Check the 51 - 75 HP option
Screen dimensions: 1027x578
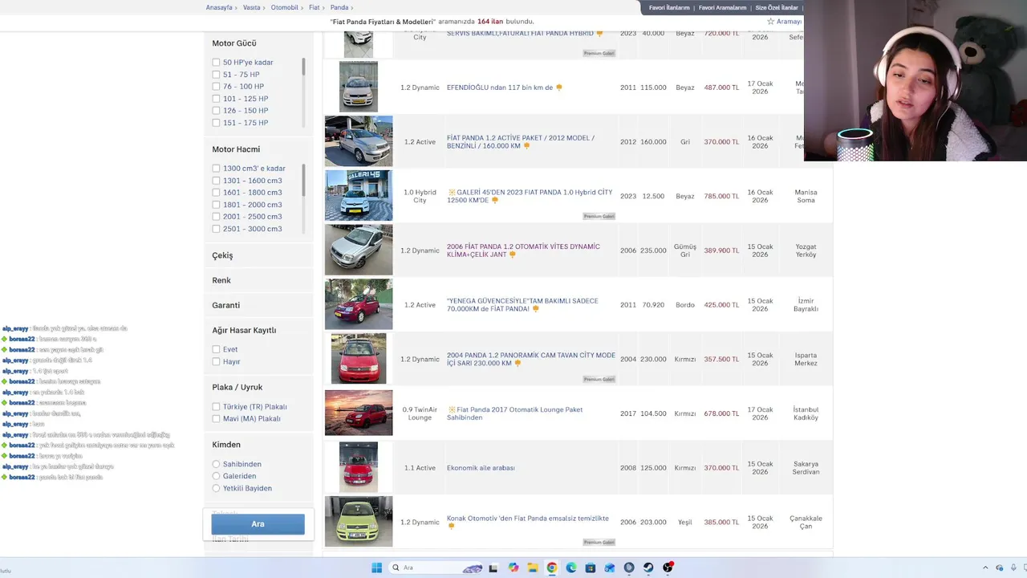tap(216, 75)
